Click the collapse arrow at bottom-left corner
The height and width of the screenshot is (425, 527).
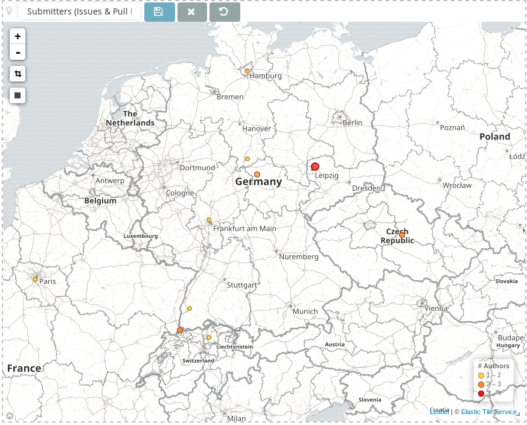point(10,416)
